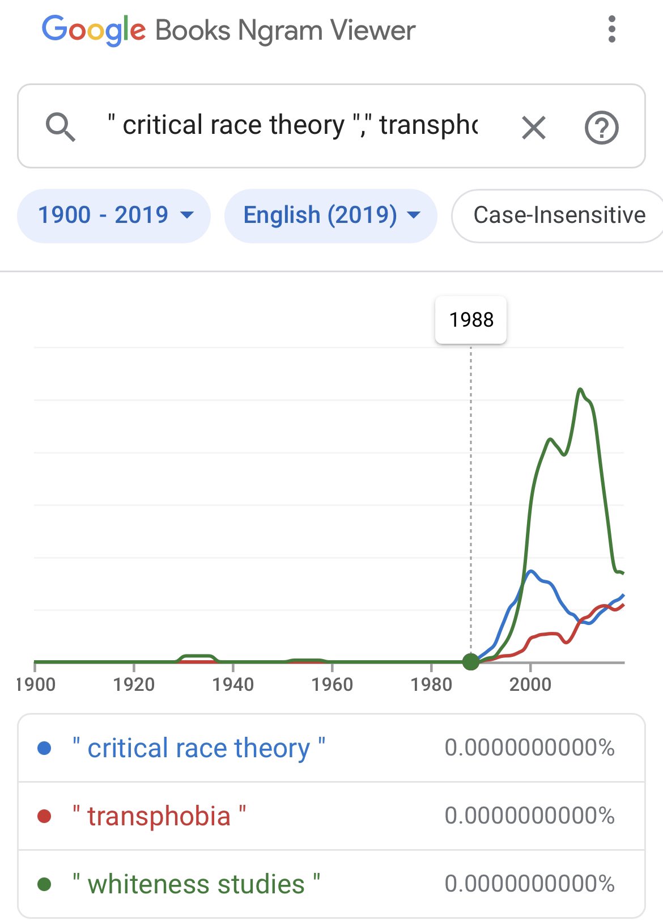Open the question mark help icon

point(601,128)
